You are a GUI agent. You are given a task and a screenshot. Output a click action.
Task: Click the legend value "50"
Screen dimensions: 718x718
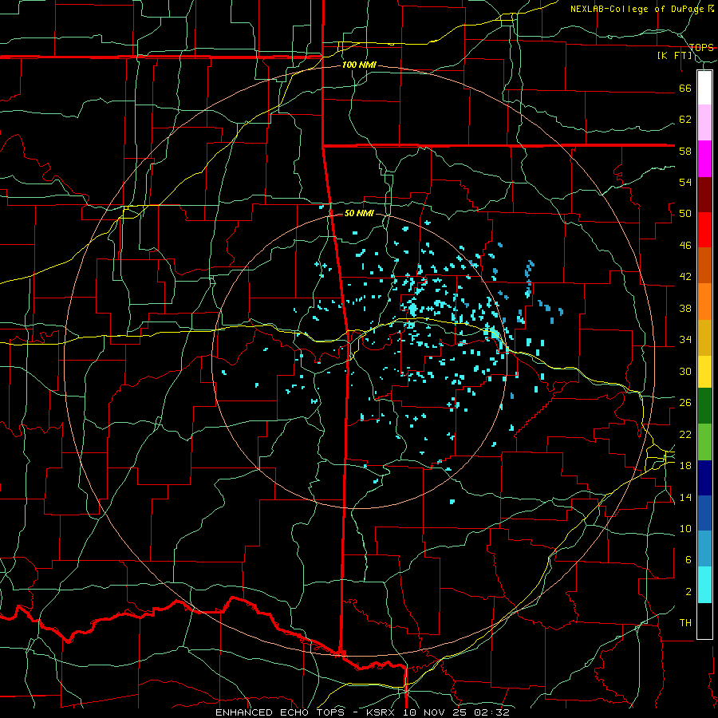[685, 213]
